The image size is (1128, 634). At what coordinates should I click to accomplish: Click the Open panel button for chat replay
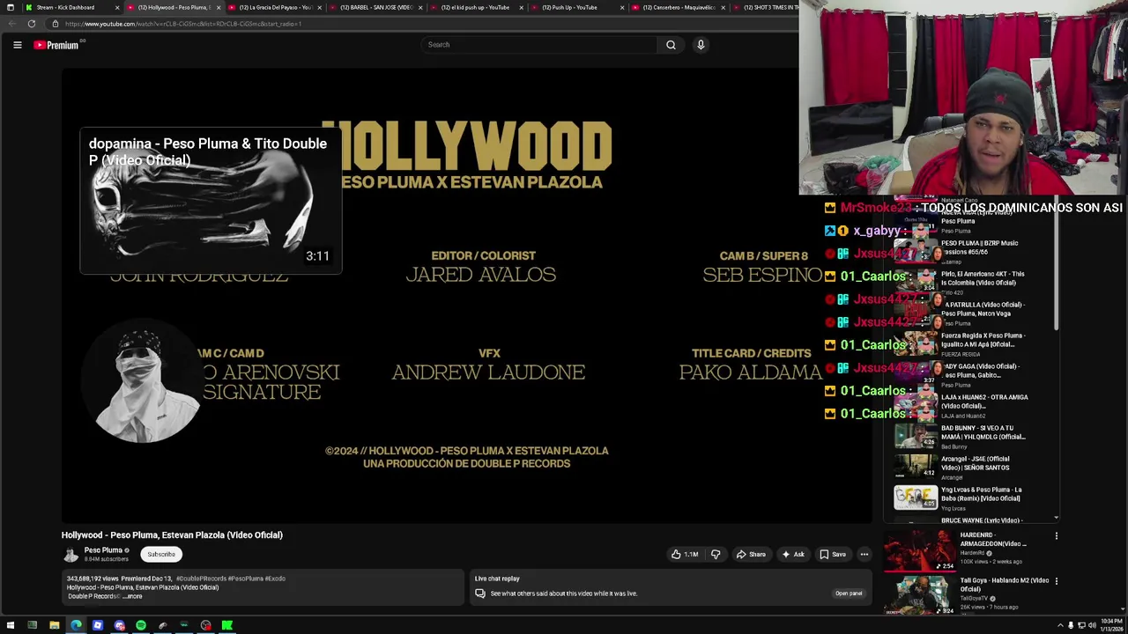click(849, 593)
